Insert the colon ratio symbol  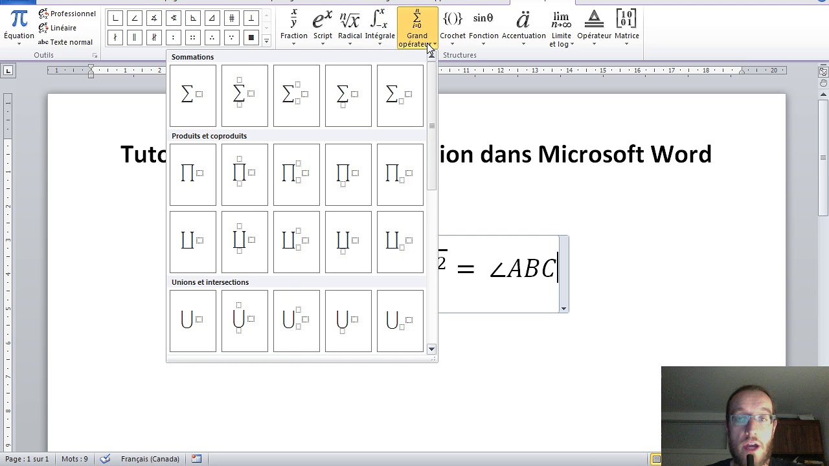(174, 38)
